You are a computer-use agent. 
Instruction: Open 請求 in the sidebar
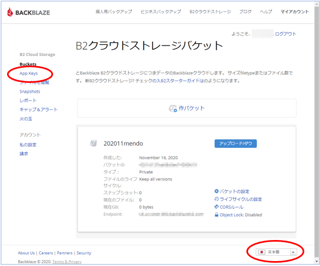(x=24, y=154)
